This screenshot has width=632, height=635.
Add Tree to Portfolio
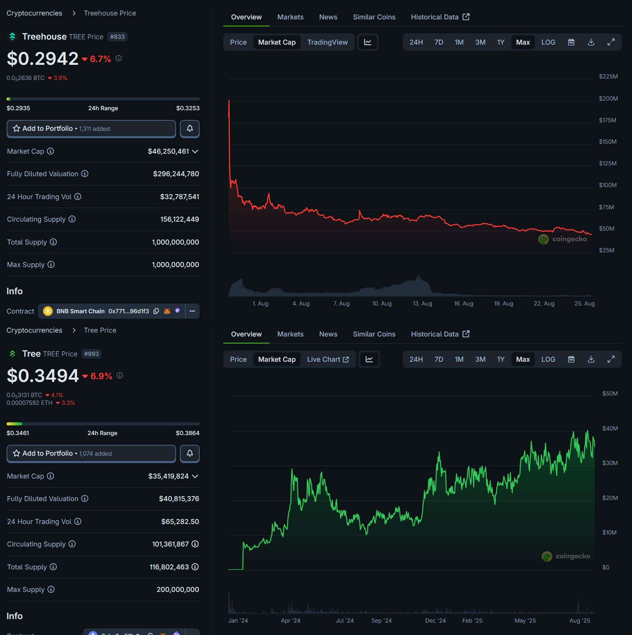pyautogui.click(x=91, y=453)
